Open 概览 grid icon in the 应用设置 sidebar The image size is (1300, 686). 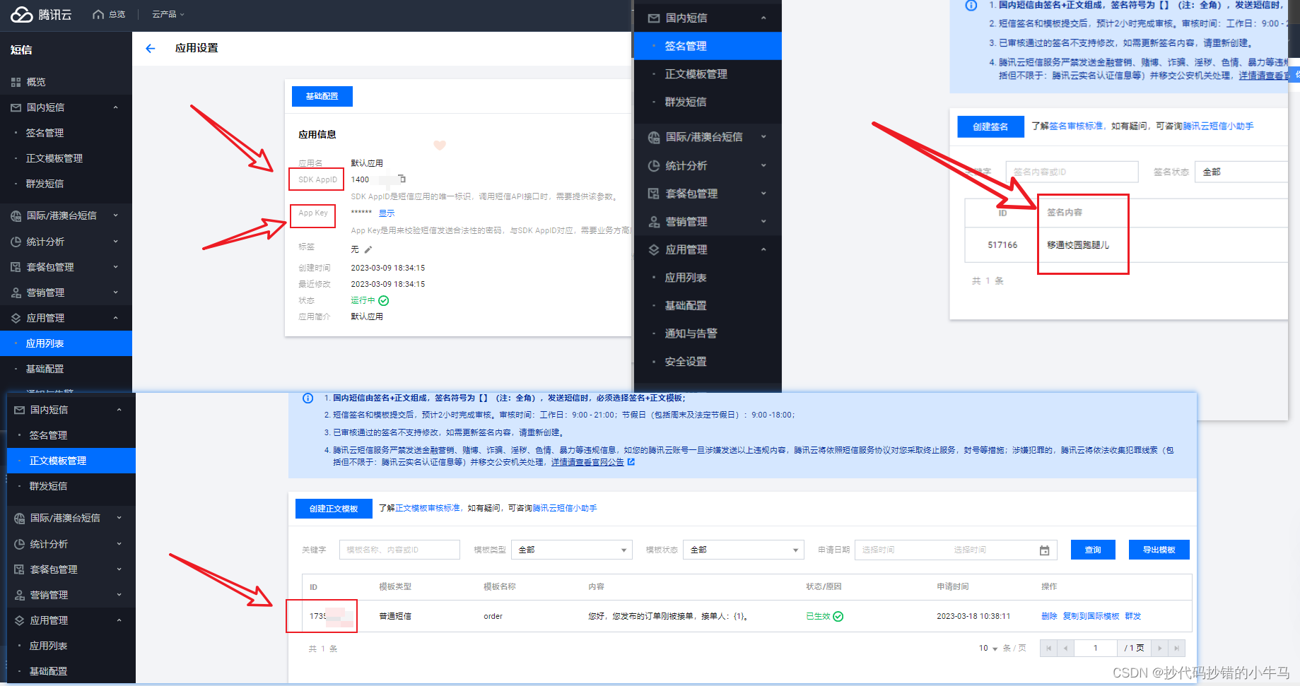(x=16, y=82)
